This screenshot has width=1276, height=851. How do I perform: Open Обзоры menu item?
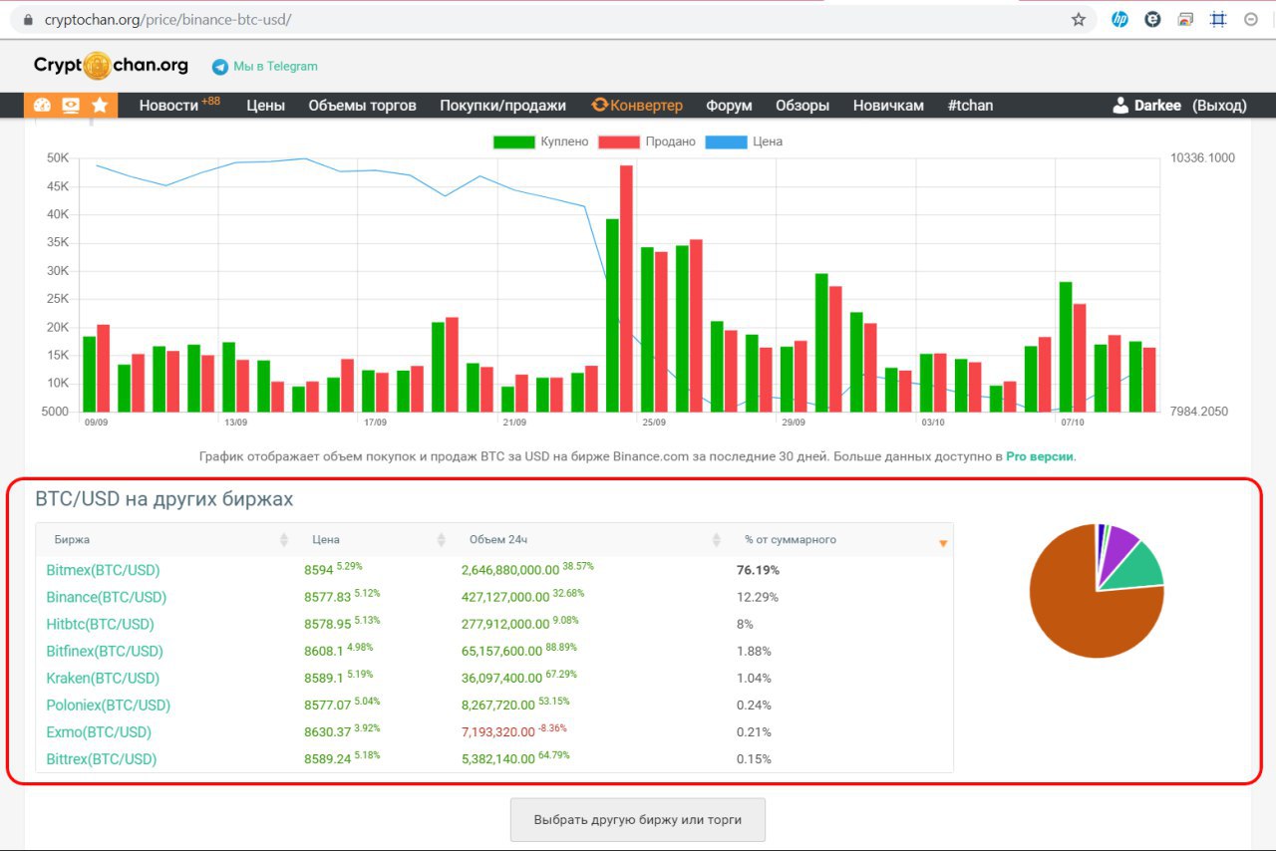pyautogui.click(x=802, y=105)
